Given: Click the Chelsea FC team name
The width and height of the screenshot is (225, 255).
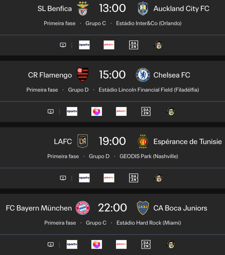Looking at the screenshot, I should pos(172,75).
